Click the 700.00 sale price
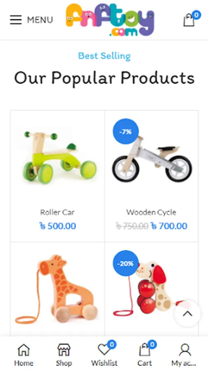The width and height of the screenshot is (208, 372). (x=169, y=226)
